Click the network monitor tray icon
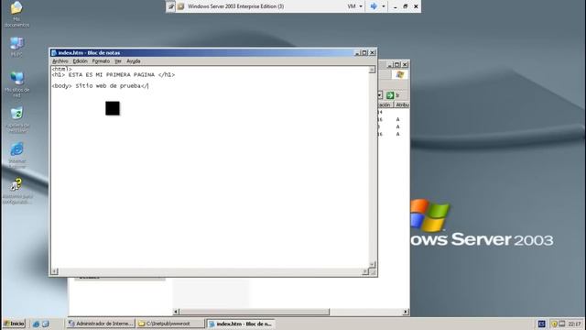Image resolution: width=586 pixels, height=330 pixels. pyautogui.click(x=562, y=324)
